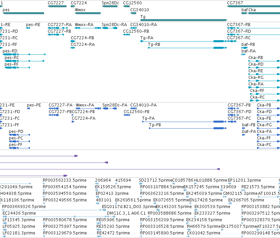Click the pes-RF transcript
280x238 pixels.
[17, 68]
